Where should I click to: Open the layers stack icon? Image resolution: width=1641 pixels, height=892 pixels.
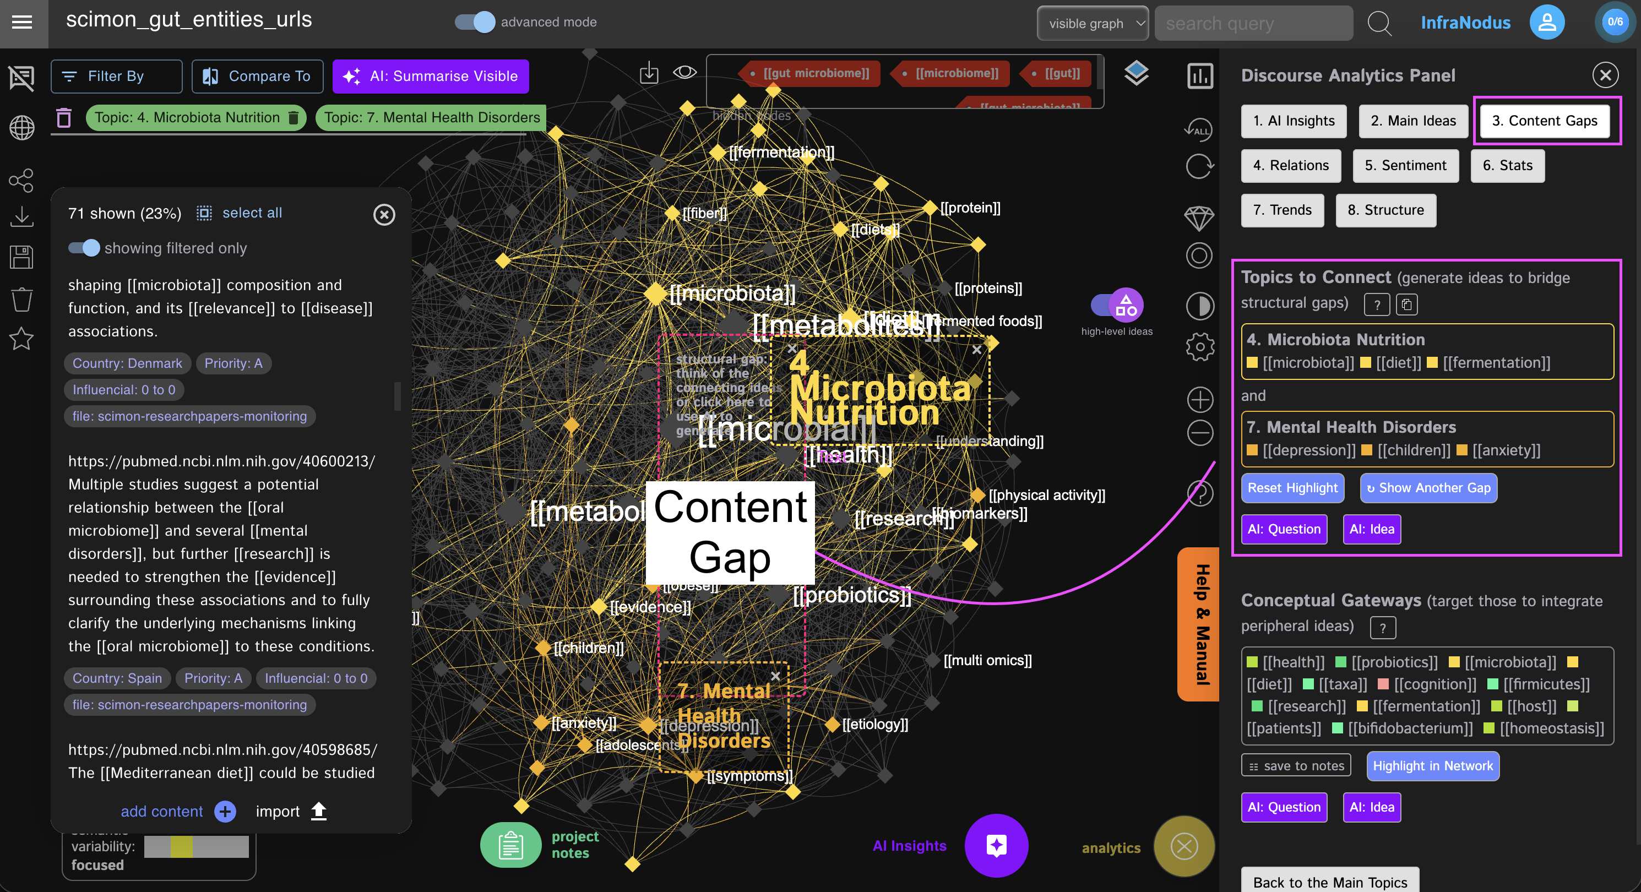coord(1136,73)
